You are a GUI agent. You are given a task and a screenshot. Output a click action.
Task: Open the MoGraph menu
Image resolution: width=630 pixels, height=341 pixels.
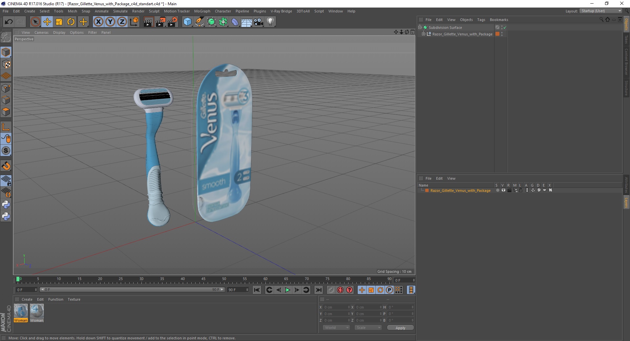202,11
